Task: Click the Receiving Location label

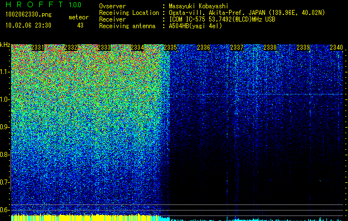Action: (129, 13)
